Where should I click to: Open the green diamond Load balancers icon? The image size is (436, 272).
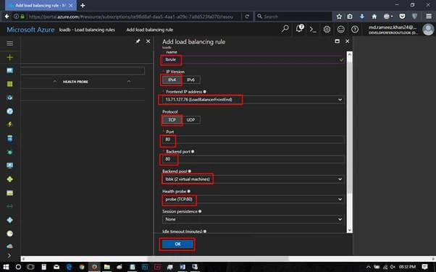pyautogui.click(x=9, y=179)
